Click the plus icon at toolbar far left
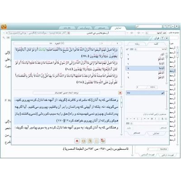Screen dimensions: 181x181 point(6,33)
